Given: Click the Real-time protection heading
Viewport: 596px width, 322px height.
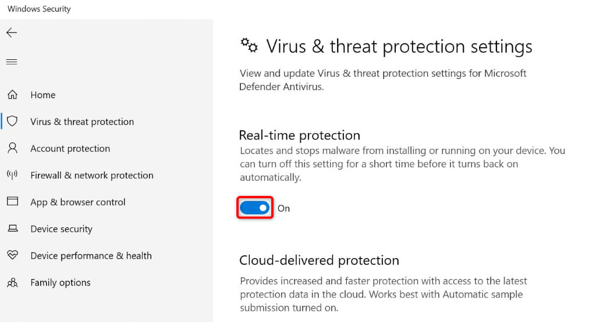Looking at the screenshot, I should tap(299, 135).
